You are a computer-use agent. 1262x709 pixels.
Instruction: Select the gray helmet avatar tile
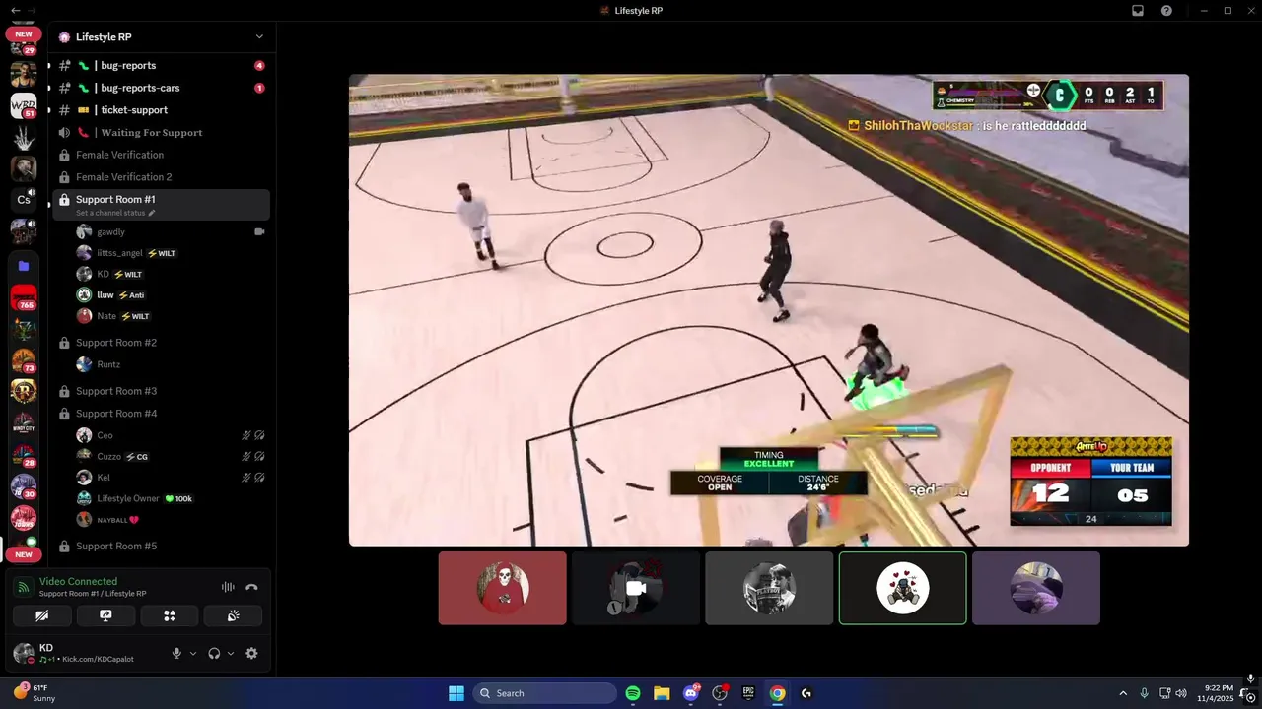(x=769, y=588)
